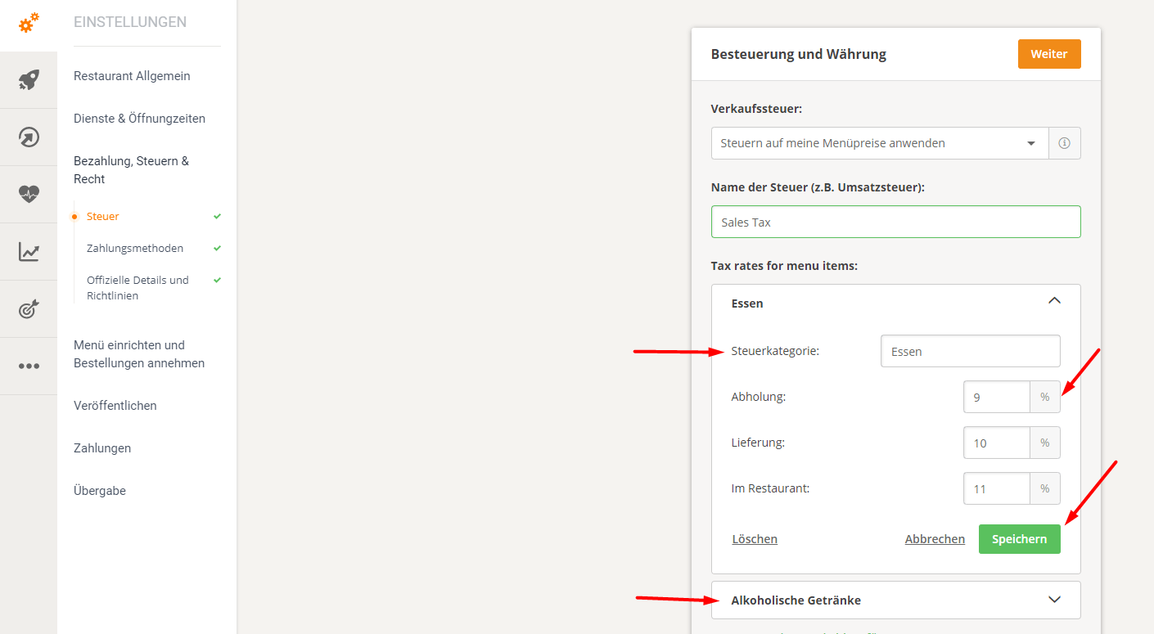Open the Steuer settings entry
The height and width of the screenshot is (634, 1154).
[x=102, y=216]
